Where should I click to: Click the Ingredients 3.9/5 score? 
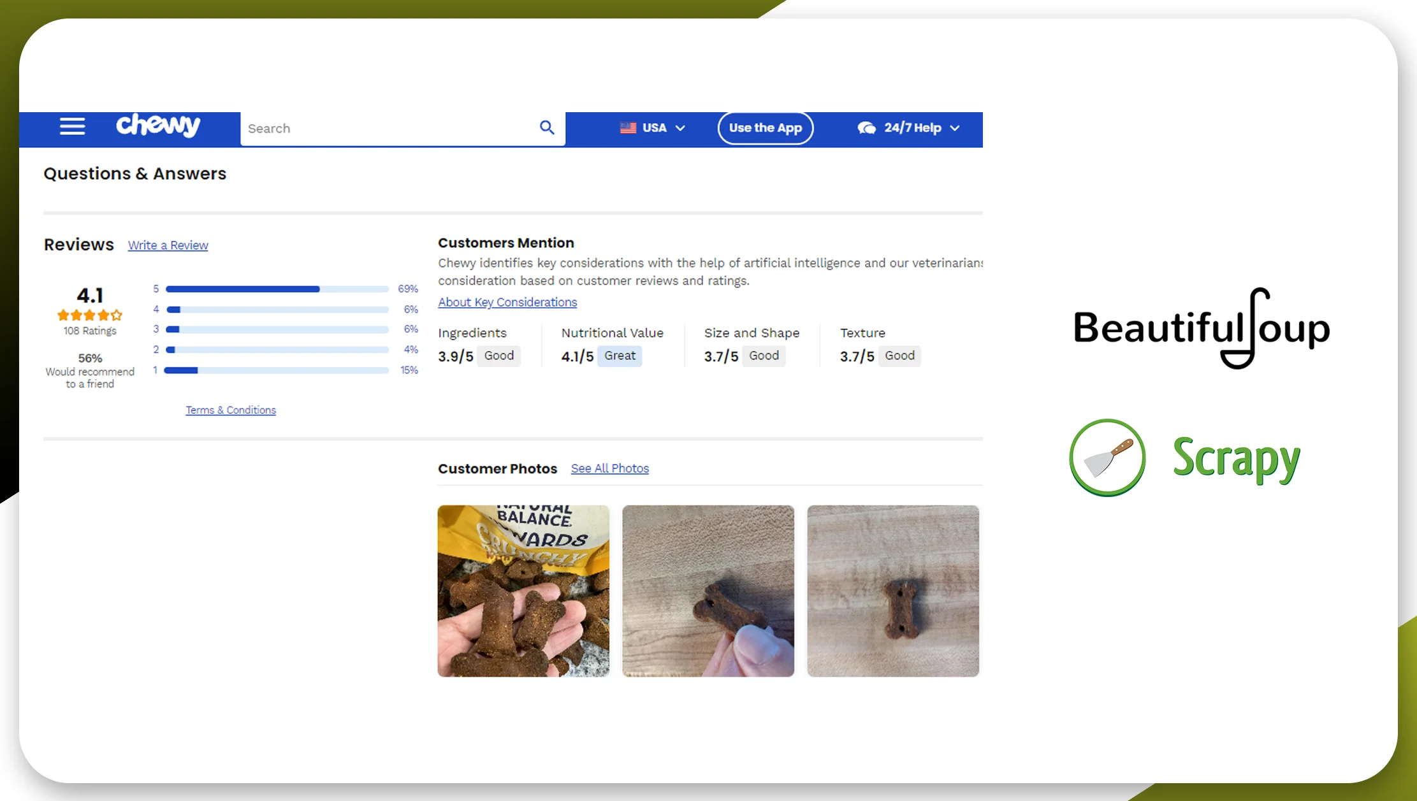(x=456, y=356)
